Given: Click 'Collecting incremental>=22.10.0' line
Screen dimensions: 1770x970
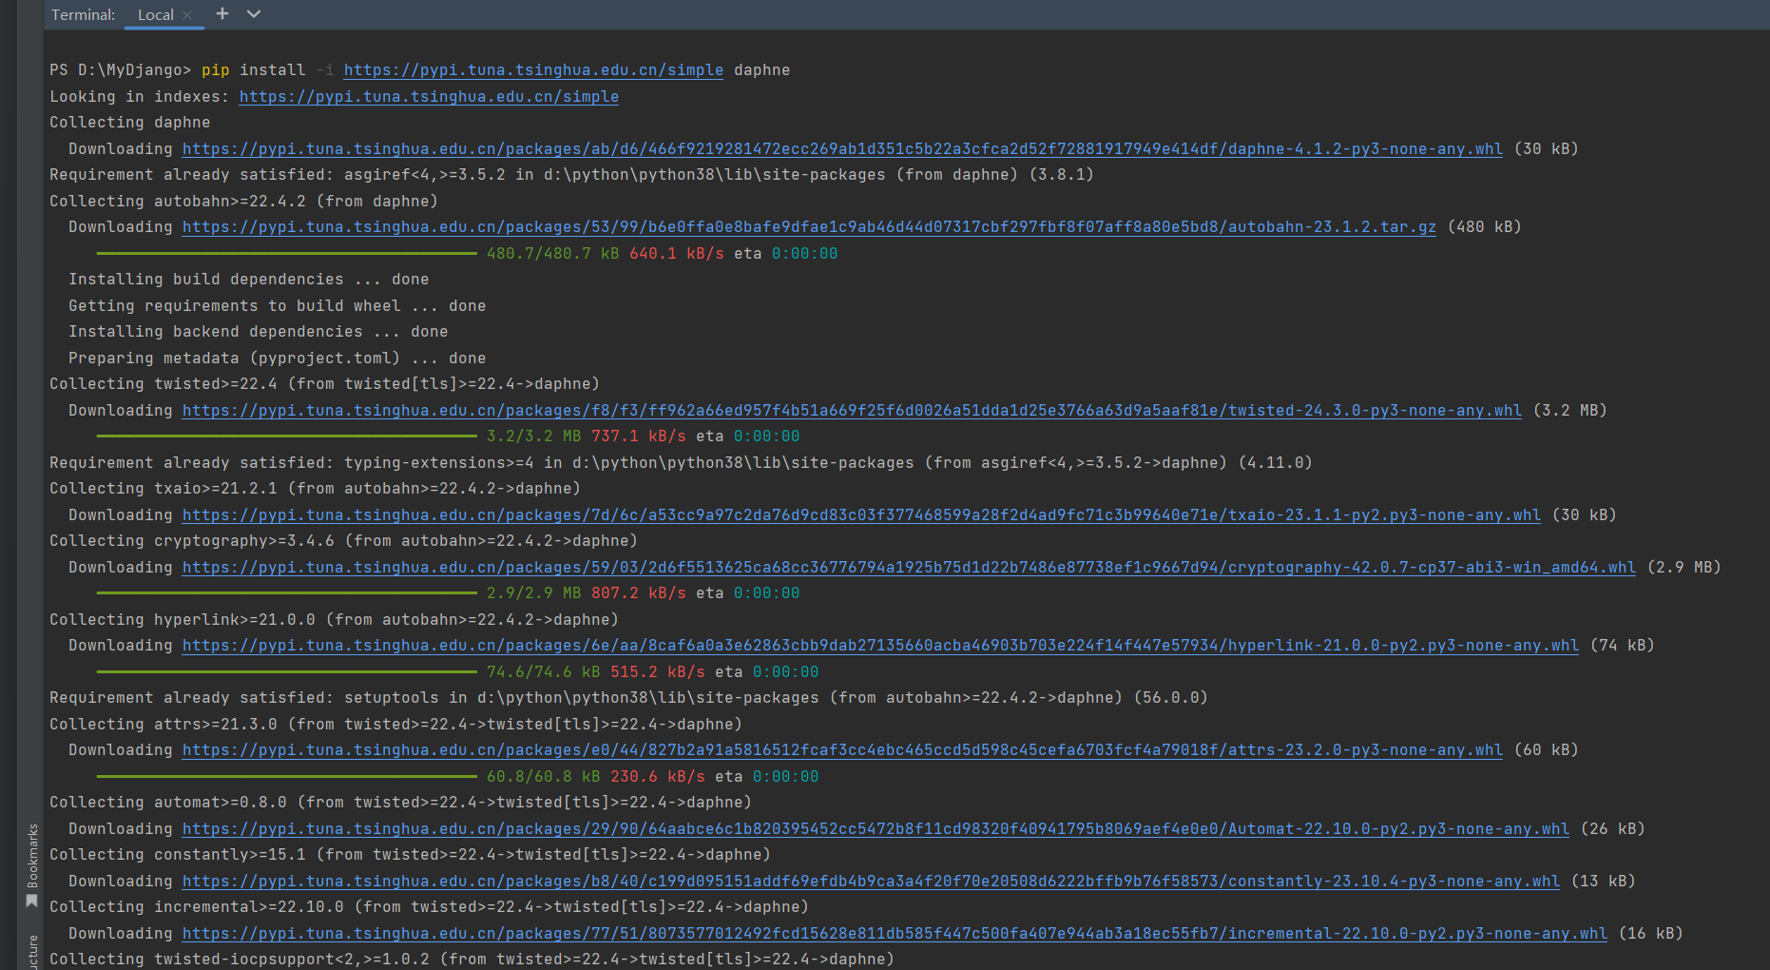Looking at the screenshot, I should [x=429, y=907].
